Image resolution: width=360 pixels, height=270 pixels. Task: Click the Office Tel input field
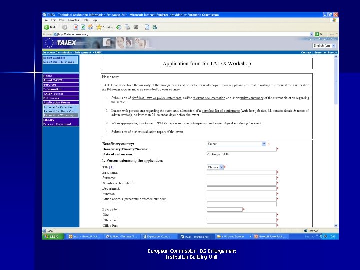click(242, 220)
